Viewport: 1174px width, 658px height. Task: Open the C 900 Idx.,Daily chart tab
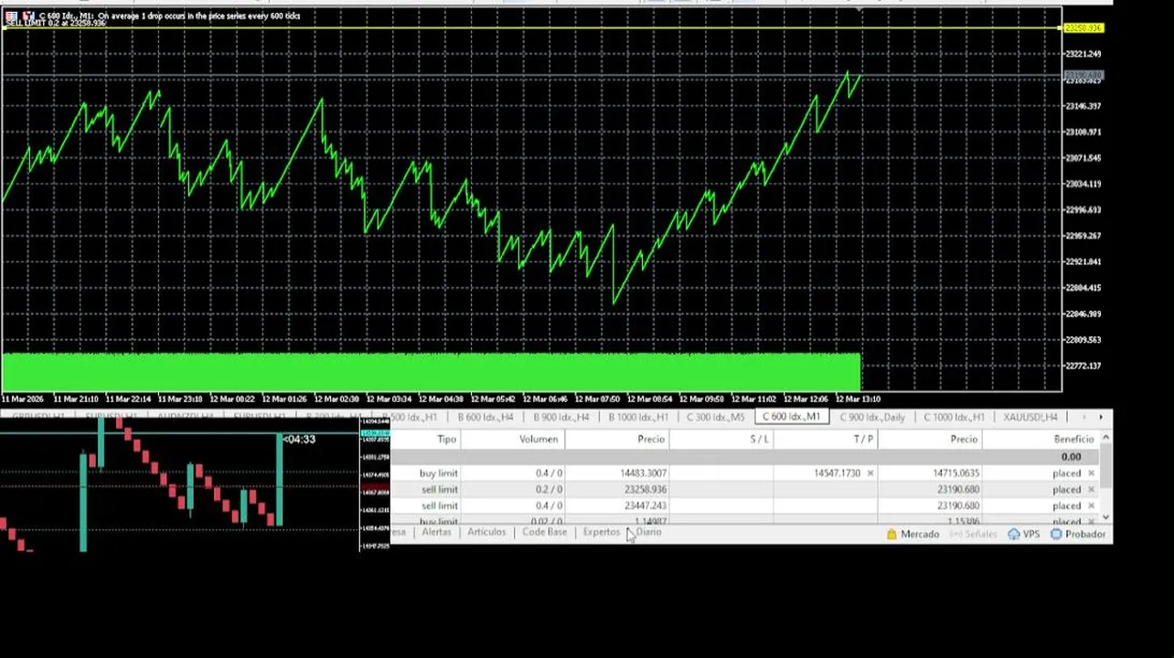872,418
